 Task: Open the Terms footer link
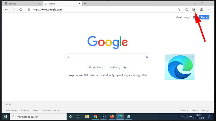[x=195, y=110]
